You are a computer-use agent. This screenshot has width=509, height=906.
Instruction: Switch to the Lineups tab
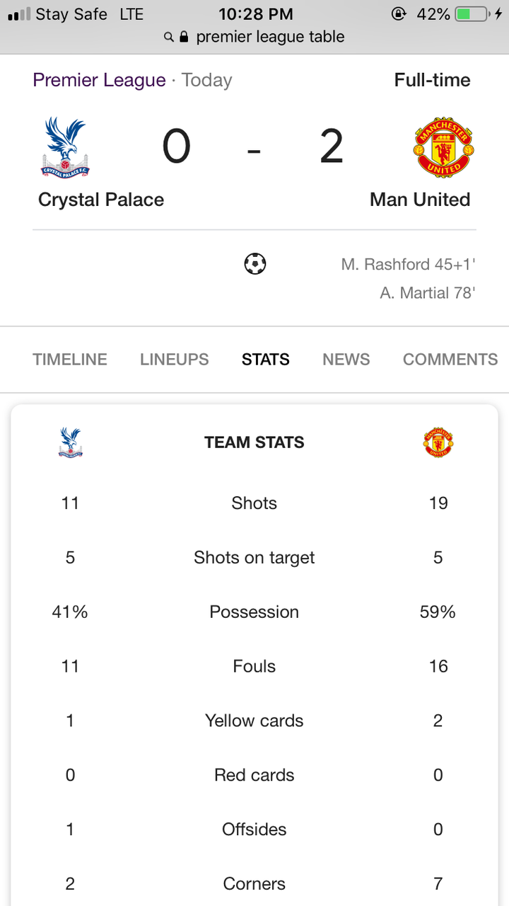174,360
